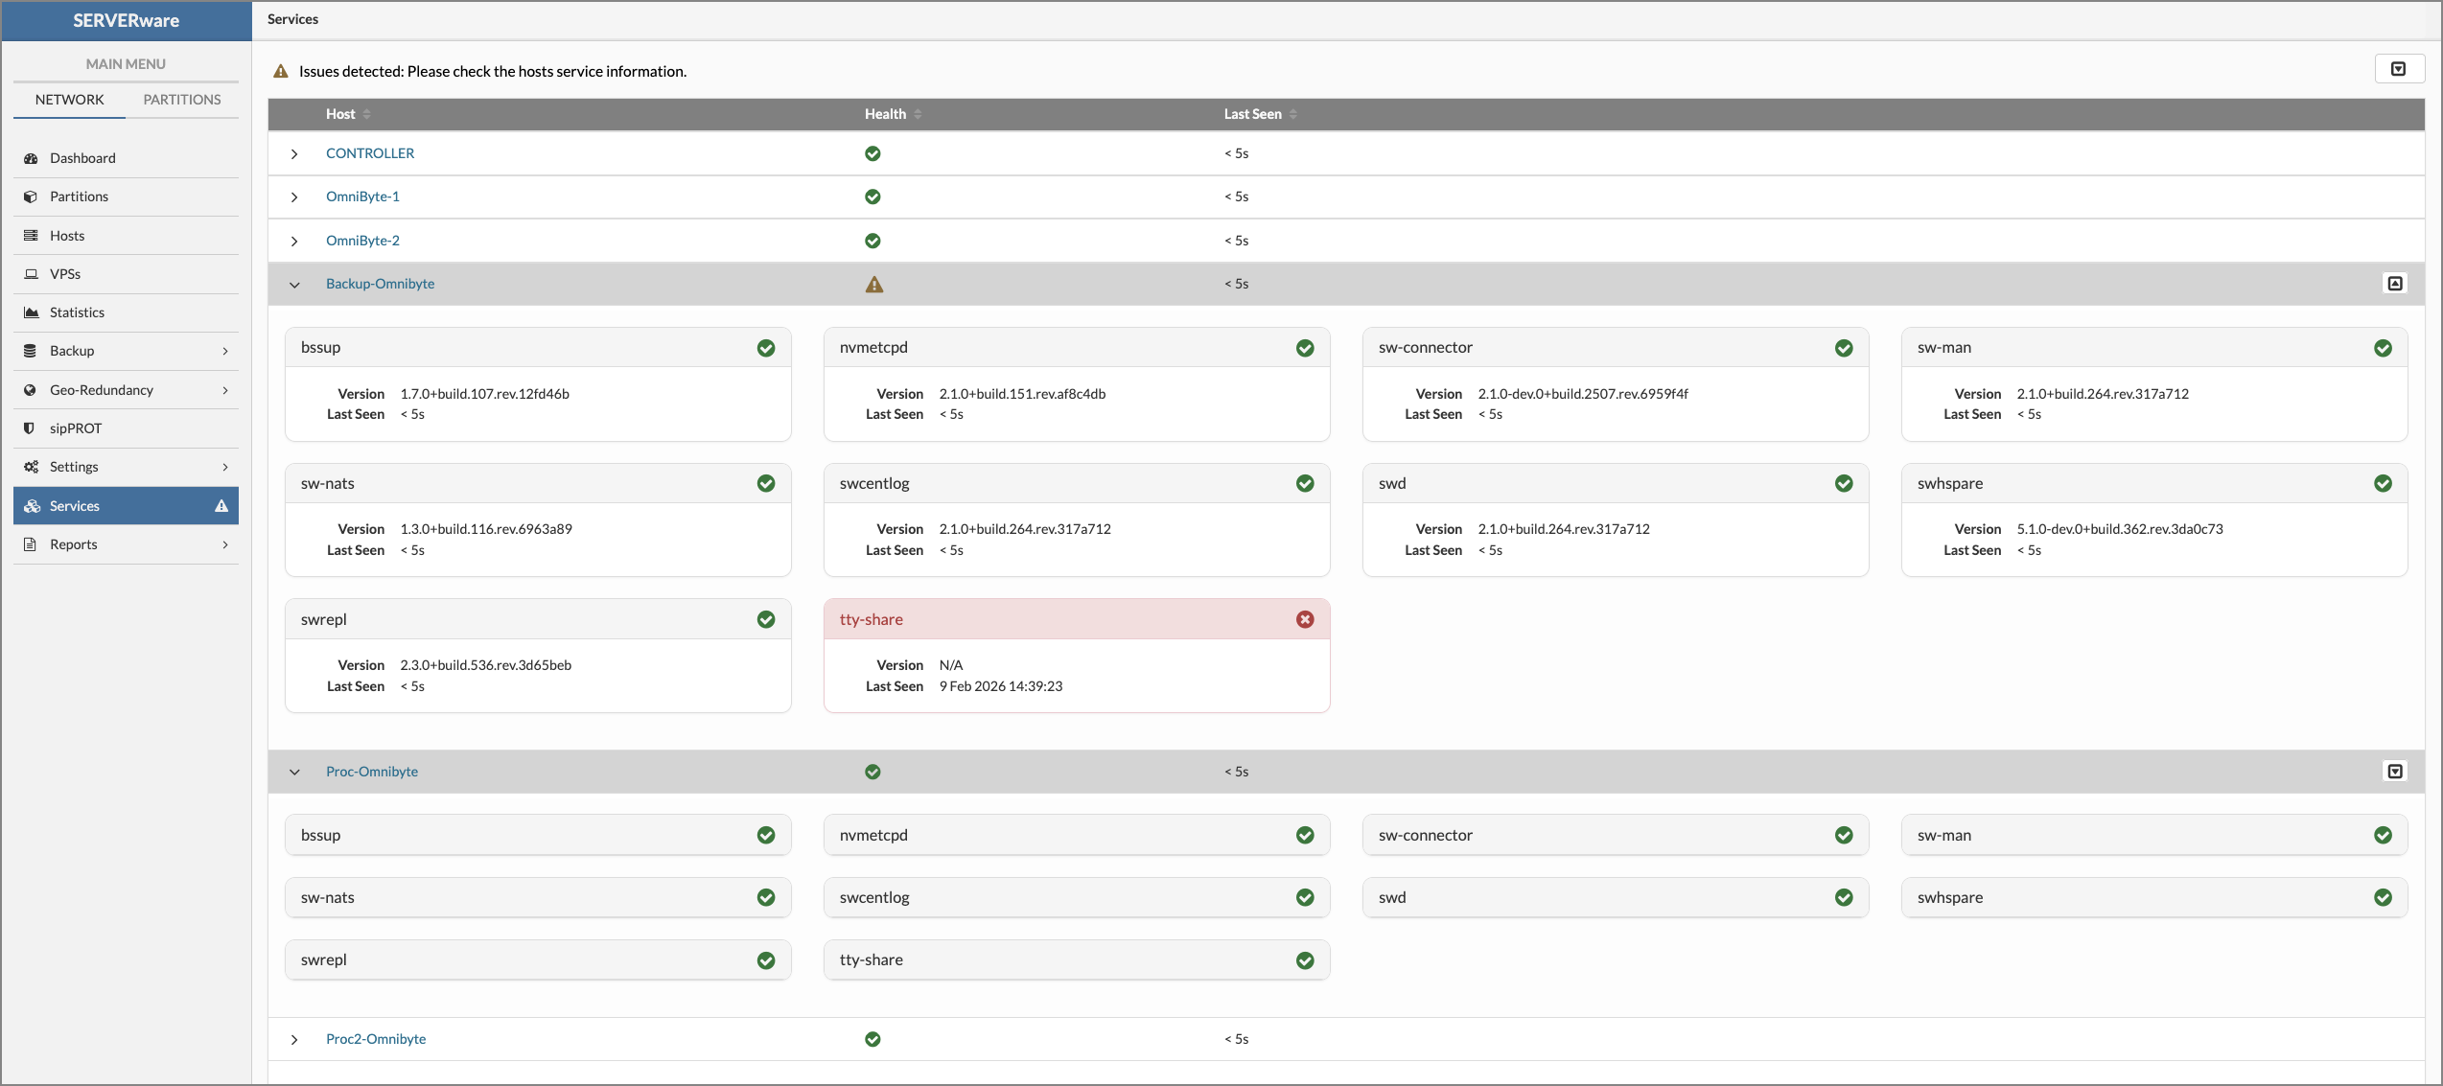Image resolution: width=2443 pixels, height=1086 pixels.
Task: Click the timestamp 9 Feb 2026 14:39:23
Action: (1000, 686)
